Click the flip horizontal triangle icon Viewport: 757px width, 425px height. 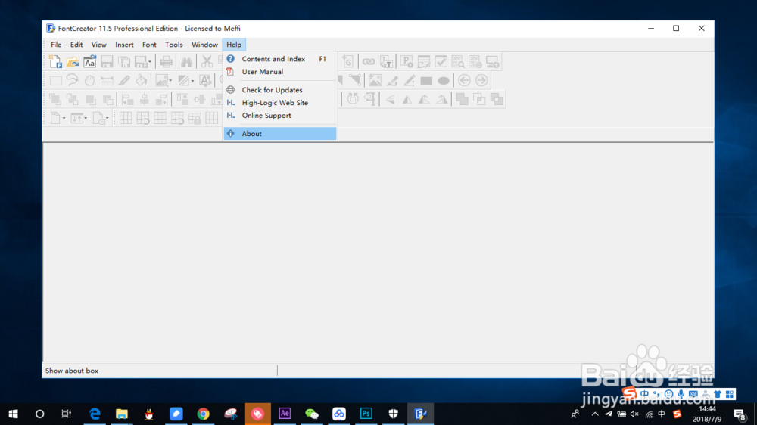tap(407, 99)
